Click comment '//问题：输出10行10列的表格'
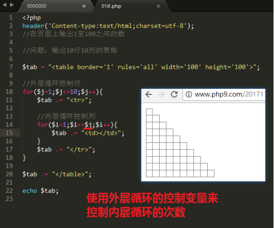The width and height of the screenshot is (274, 228). click(70, 50)
